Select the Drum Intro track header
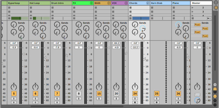Screen dimensions: 219x108 point(61,3)
